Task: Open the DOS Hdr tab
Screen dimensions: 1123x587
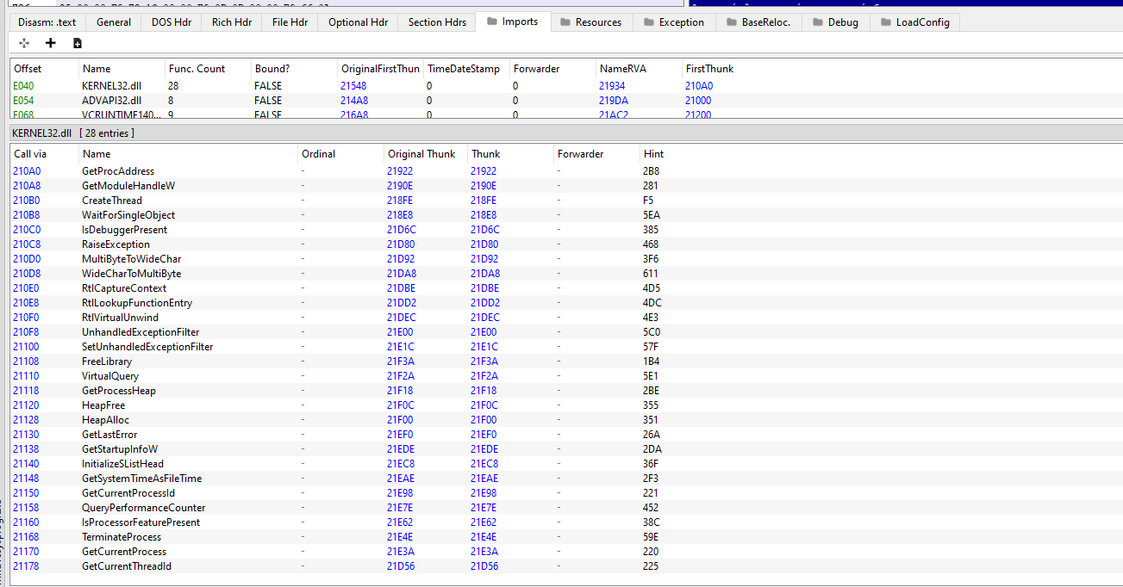Action: [x=171, y=22]
